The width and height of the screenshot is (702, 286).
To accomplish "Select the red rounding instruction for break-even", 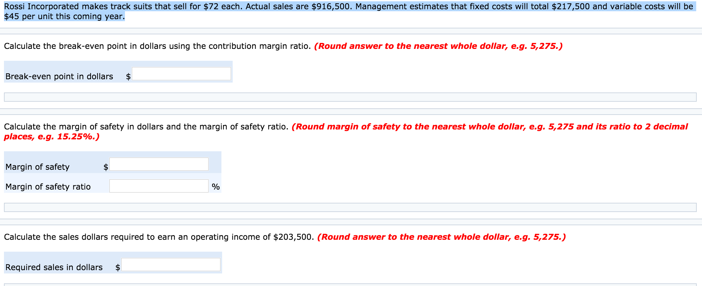I will [439, 46].
